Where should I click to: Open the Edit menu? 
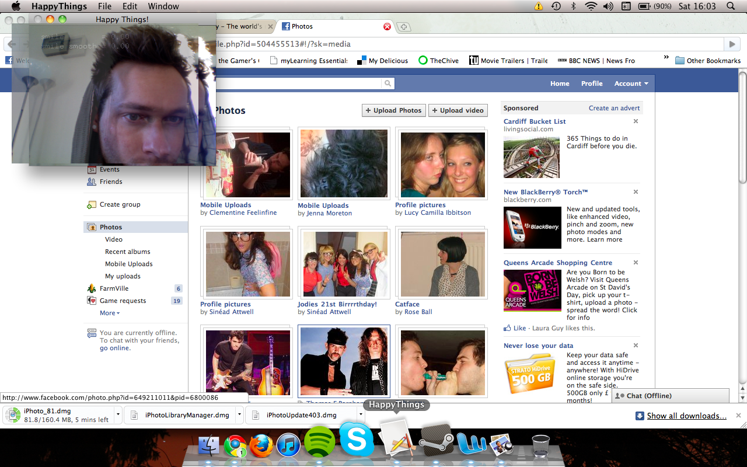click(130, 6)
